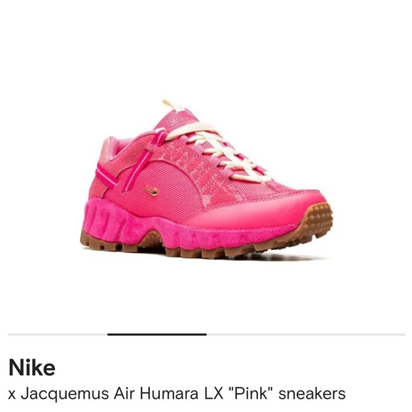The height and width of the screenshot is (412, 412).
Task: Select the quoted "Pink" color name text
Action: (x=251, y=394)
